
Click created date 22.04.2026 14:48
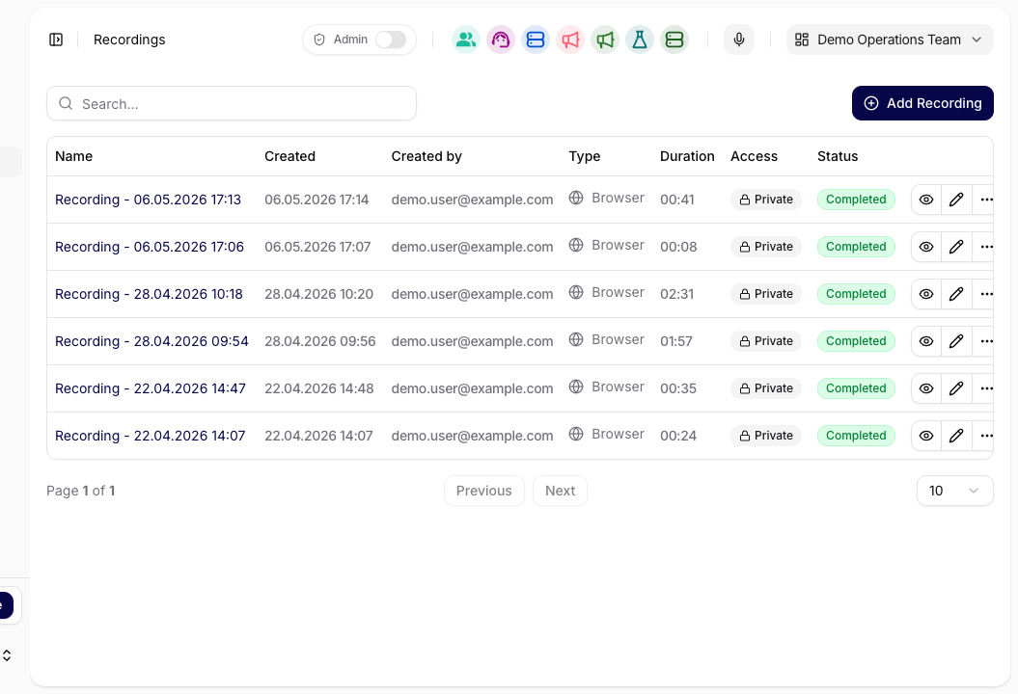[x=318, y=388]
